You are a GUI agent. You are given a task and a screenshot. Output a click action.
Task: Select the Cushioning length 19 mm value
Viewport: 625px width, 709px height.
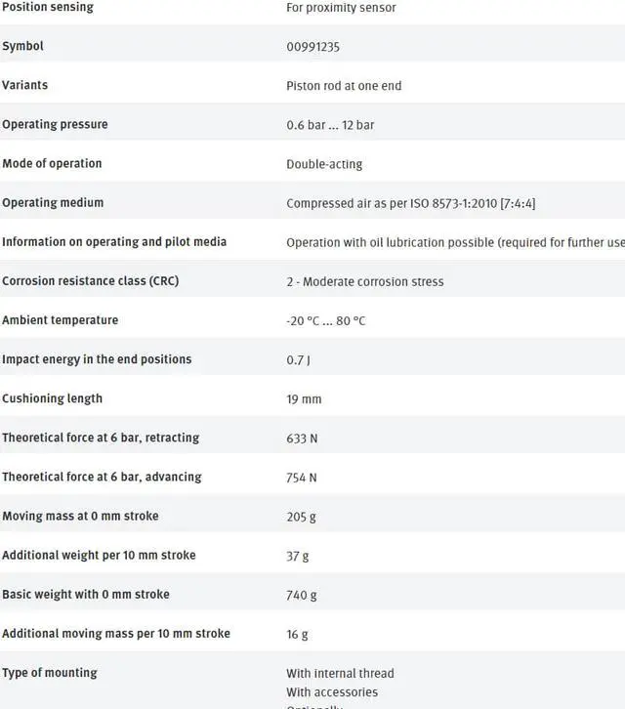[304, 399]
